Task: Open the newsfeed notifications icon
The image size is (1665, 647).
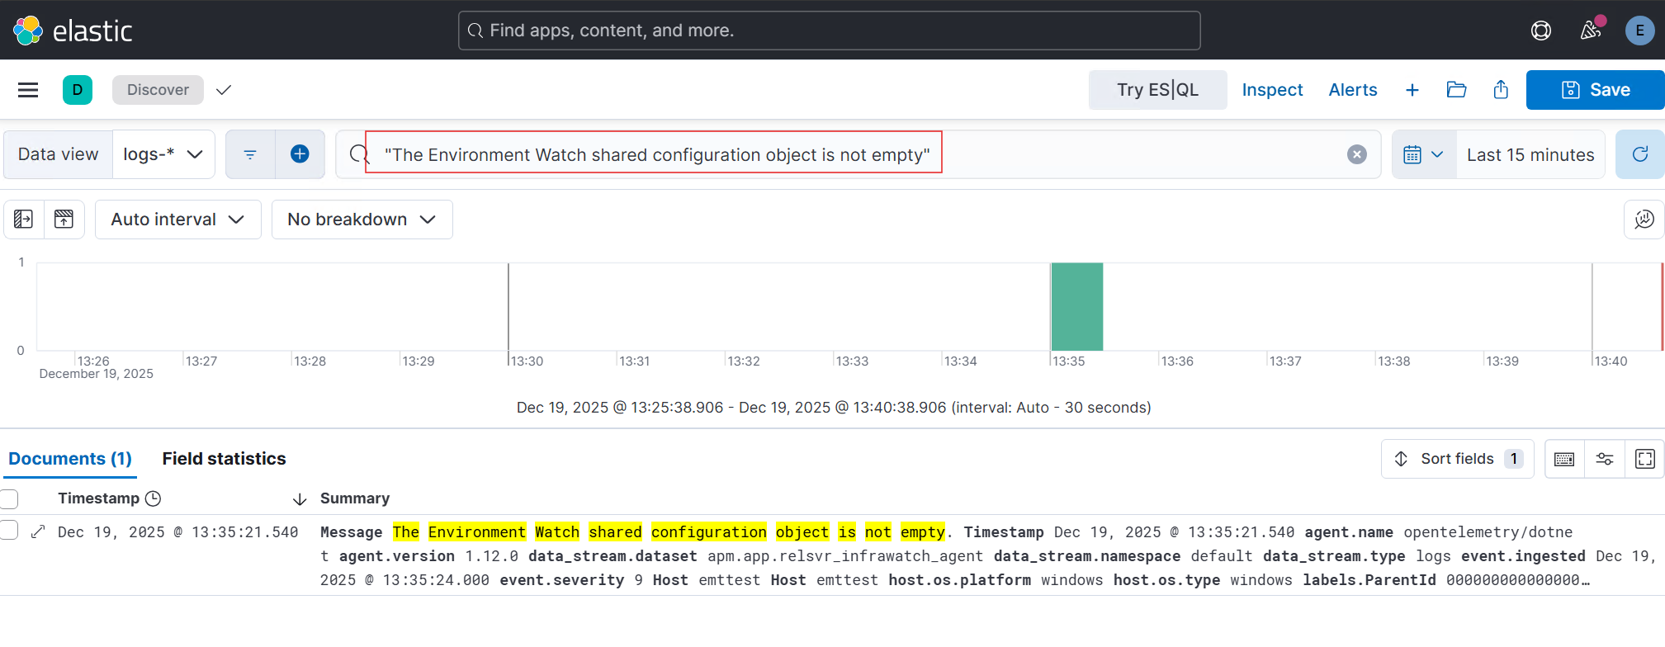Action: (x=1590, y=31)
